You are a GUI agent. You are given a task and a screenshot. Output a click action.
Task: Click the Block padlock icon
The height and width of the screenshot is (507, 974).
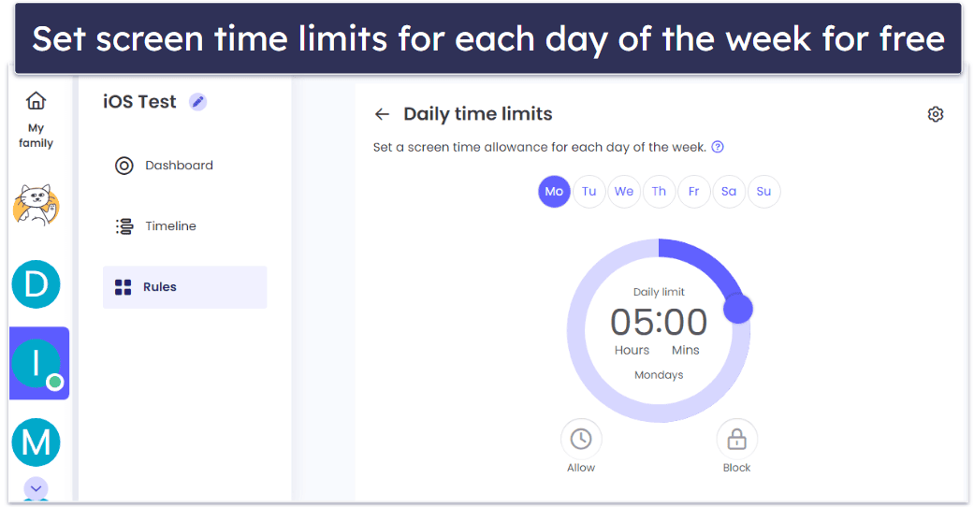point(737,439)
